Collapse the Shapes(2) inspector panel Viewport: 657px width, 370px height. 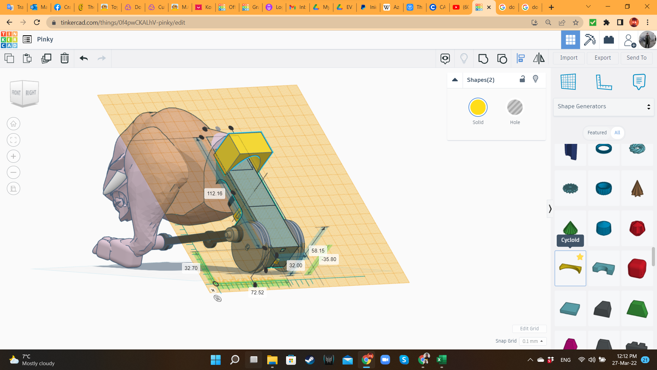pyautogui.click(x=455, y=80)
